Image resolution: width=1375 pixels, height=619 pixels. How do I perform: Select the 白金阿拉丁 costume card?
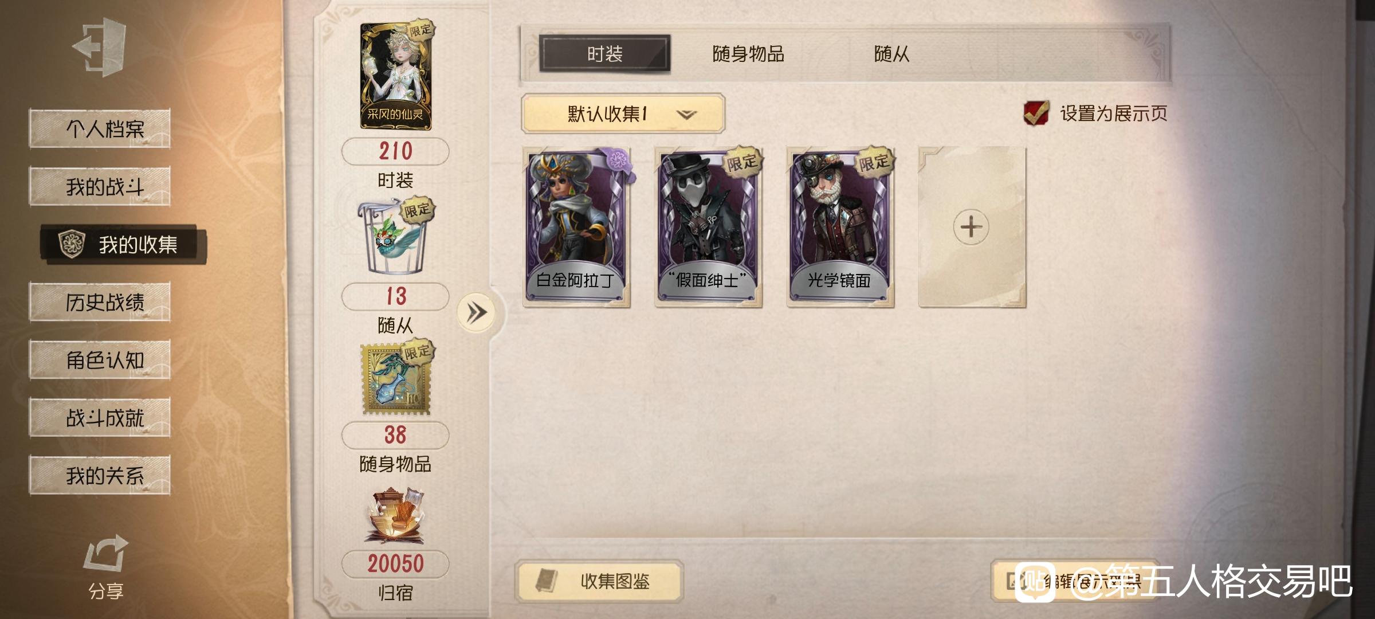click(577, 227)
